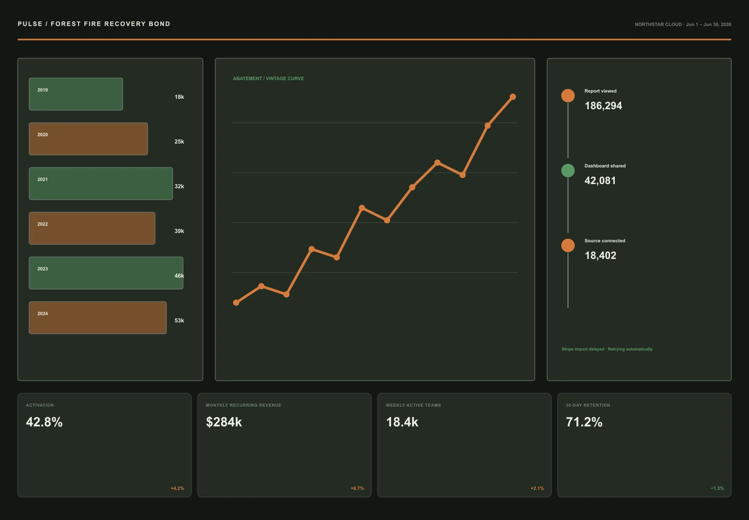The image size is (749, 520).
Task: Click the Pulse / Forest Fire Recovery Bond heading
Action: (x=94, y=24)
